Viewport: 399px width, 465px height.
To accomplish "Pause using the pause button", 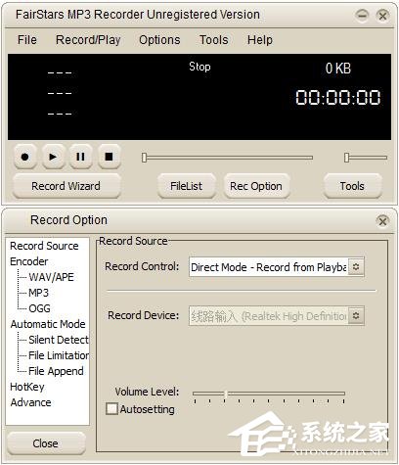I will [x=80, y=157].
